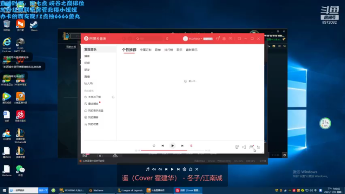345x194 pixels.
Task: Open the PUBG BATTLEGROUNDS desktop shortcut
Action: pos(20,45)
